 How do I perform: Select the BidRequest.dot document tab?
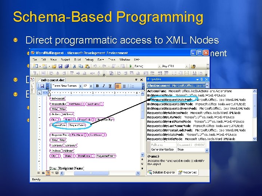click(52, 80)
